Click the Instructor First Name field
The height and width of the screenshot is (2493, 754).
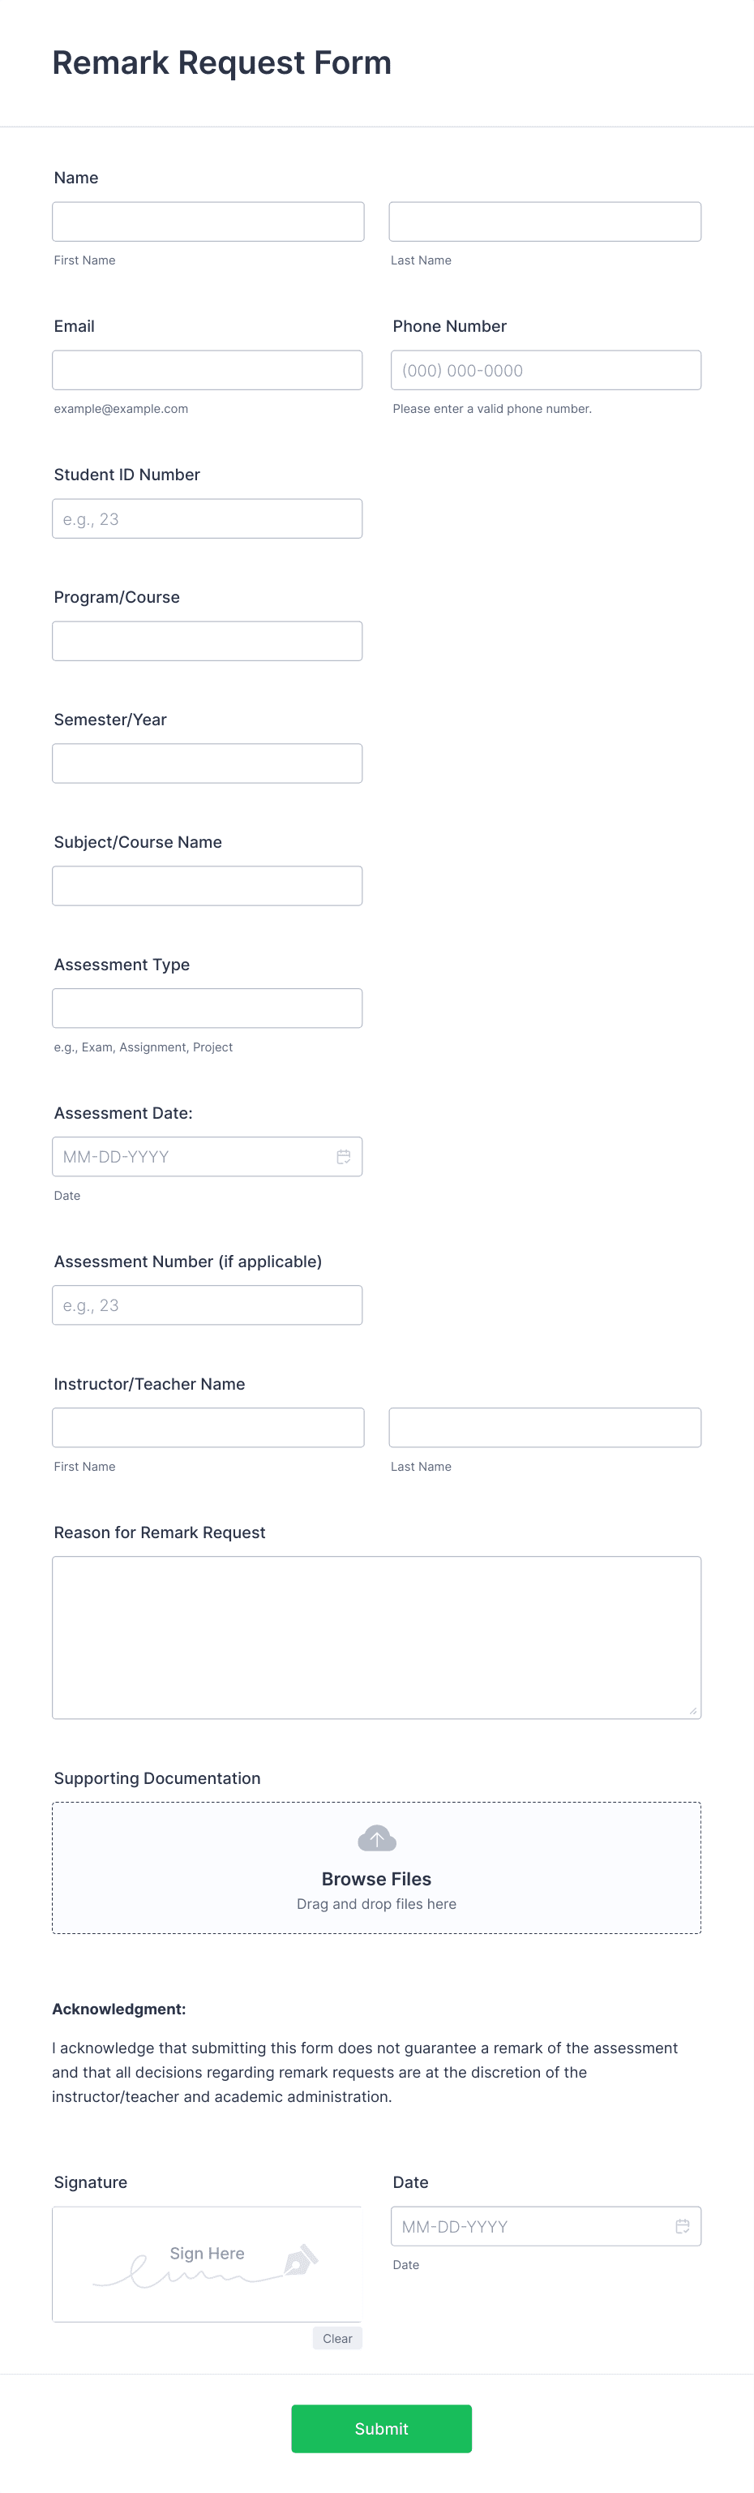pyautogui.click(x=208, y=1426)
